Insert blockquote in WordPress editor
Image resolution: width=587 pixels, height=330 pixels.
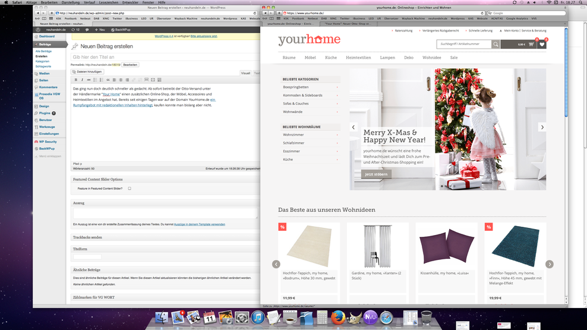click(x=108, y=80)
